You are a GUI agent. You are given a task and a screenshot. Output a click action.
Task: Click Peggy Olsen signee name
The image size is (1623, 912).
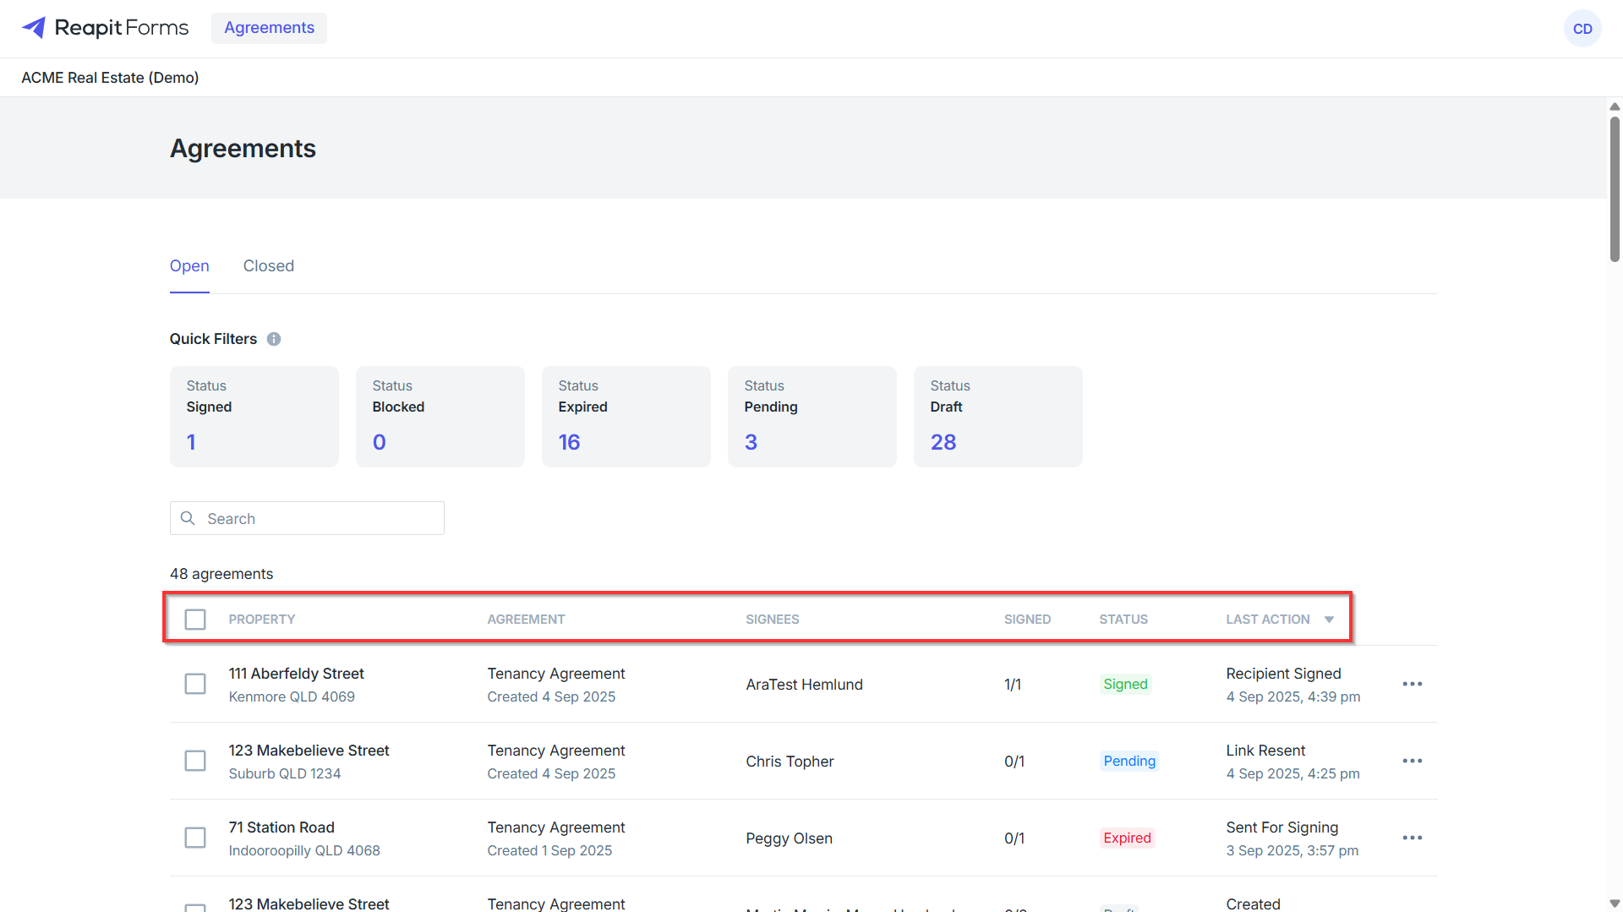tap(789, 838)
